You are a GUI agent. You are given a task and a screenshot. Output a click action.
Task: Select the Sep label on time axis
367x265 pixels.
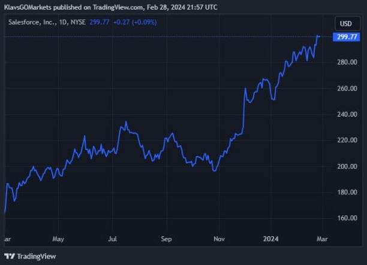(x=166, y=239)
